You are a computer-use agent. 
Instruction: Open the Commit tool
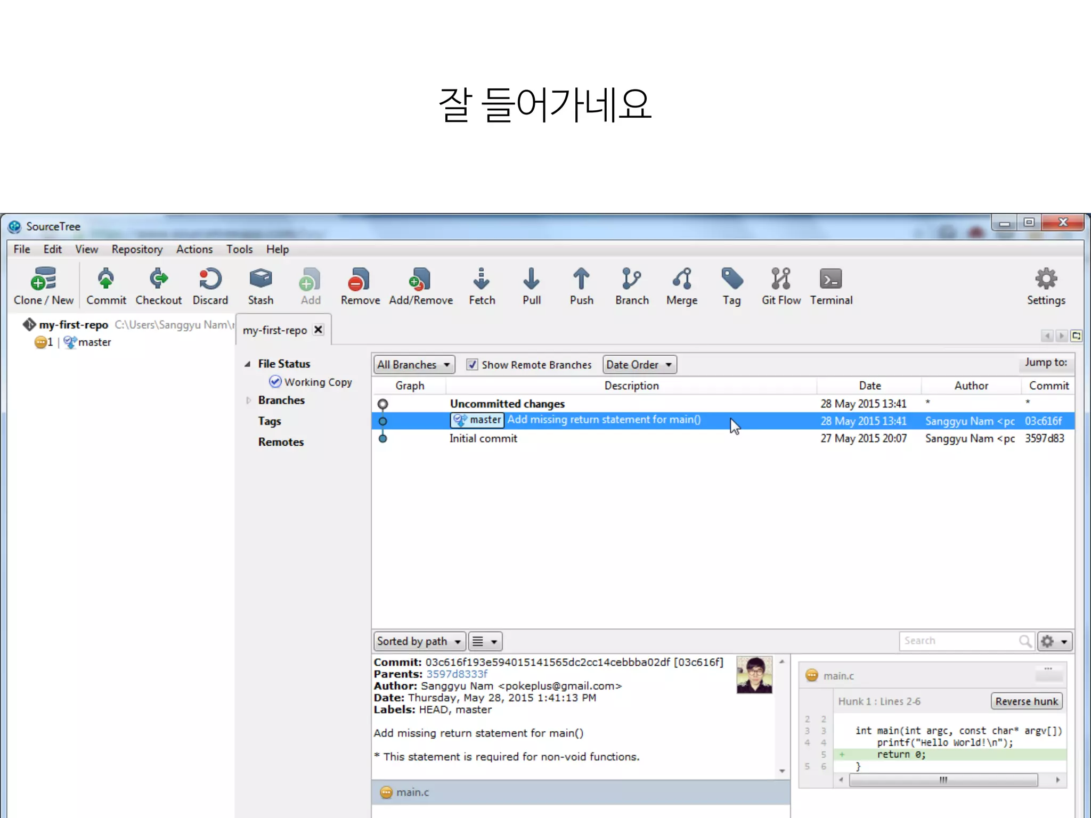click(106, 286)
